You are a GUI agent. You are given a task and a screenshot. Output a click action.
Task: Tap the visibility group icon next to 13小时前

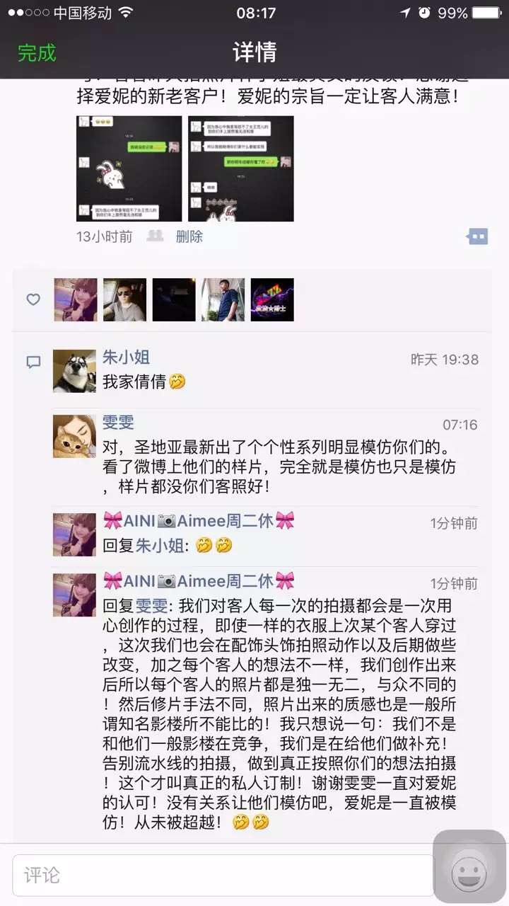155,236
